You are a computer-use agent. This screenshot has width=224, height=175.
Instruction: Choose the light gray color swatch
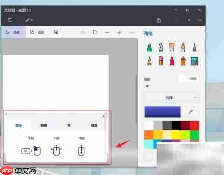tap(158, 126)
